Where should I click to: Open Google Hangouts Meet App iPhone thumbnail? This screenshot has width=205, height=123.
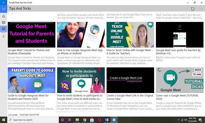point(81,35)
